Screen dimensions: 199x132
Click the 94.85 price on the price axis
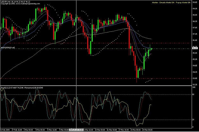195,66
